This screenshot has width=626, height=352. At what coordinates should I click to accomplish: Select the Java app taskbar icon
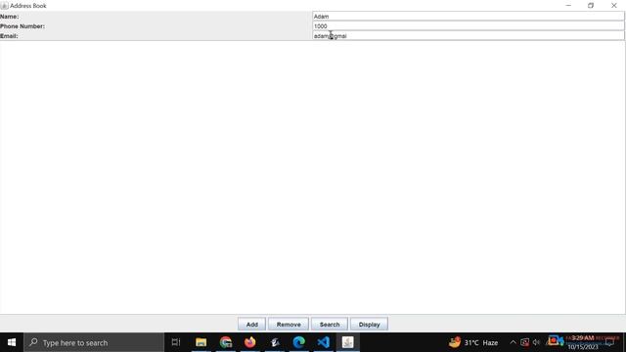pyautogui.click(x=348, y=342)
